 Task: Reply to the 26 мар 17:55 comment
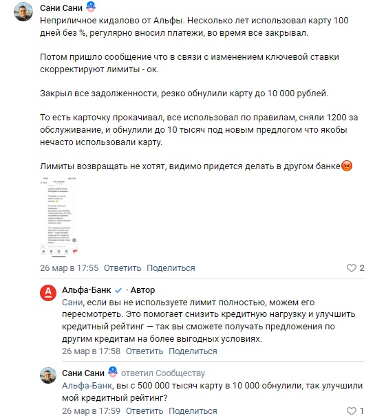pos(122,268)
